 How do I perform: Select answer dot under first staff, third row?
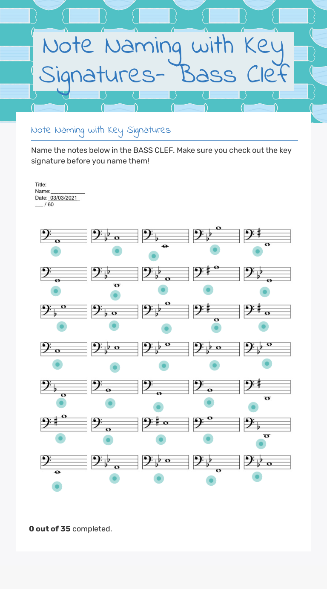(62, 327)
